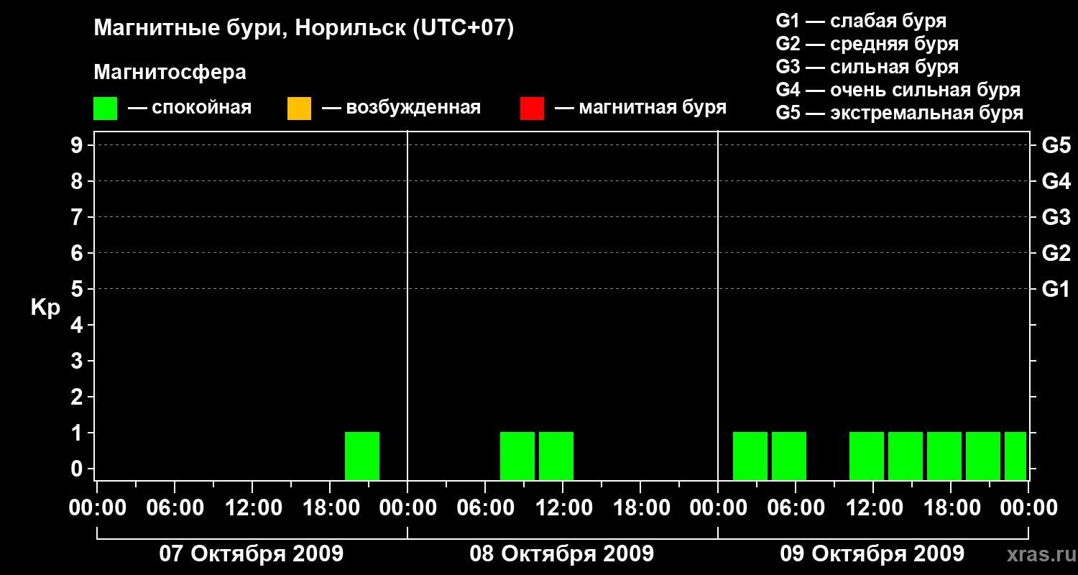The height and width of the screenshot is (575, 1078).
Task: Click the '09 Октября 2009' date label
Action: pos(872,554)
